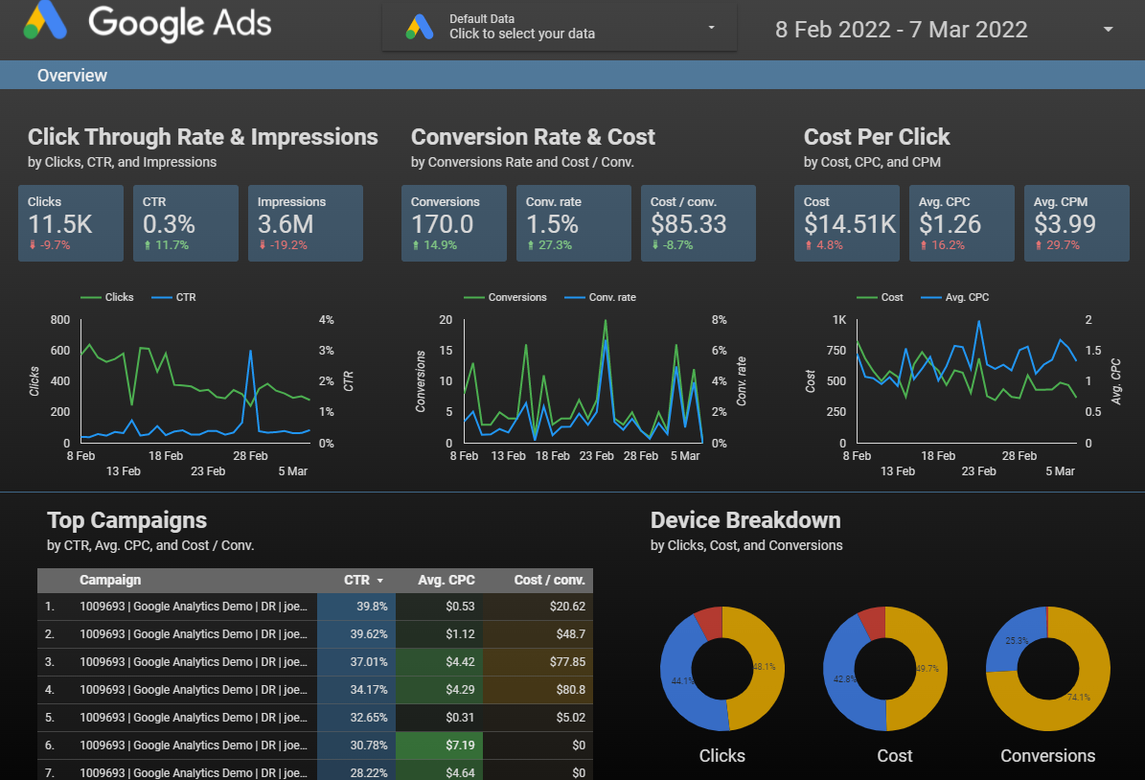The image size is (1145, 780).
Task: Toggle the Conversions series in the chart legend
Action: coord(505,297)
